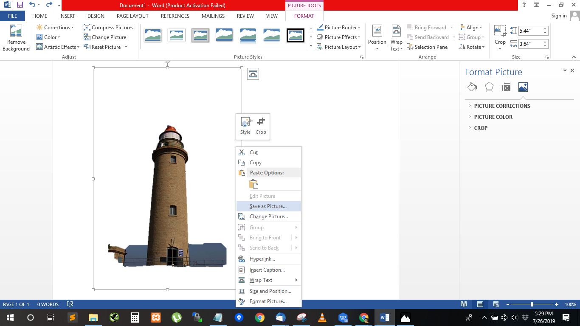Viewport: 580px width, 326px height.
Task: Open the Corrections dropdown
Action: (55, 28)
